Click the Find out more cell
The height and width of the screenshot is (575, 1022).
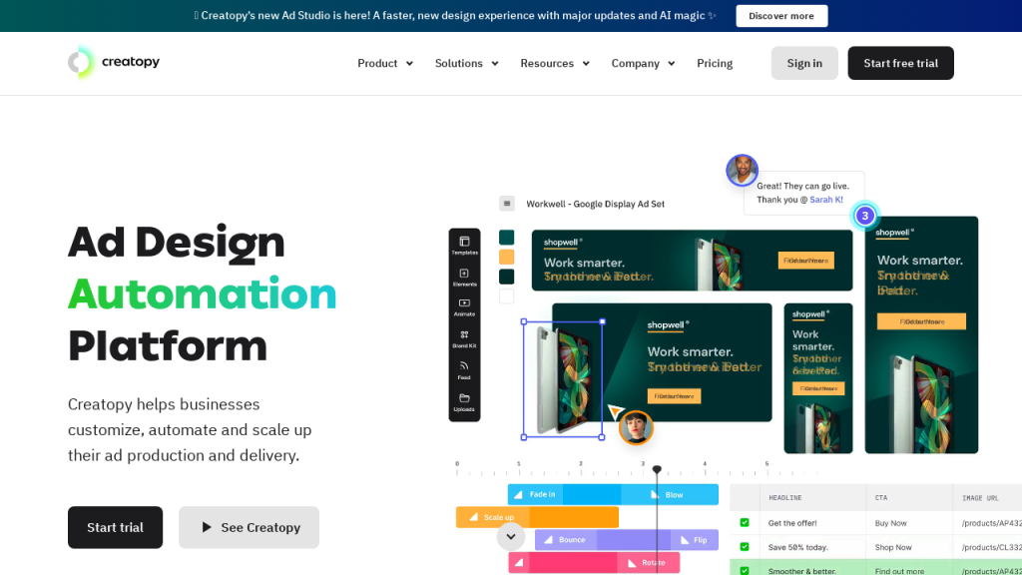(899, 571)
